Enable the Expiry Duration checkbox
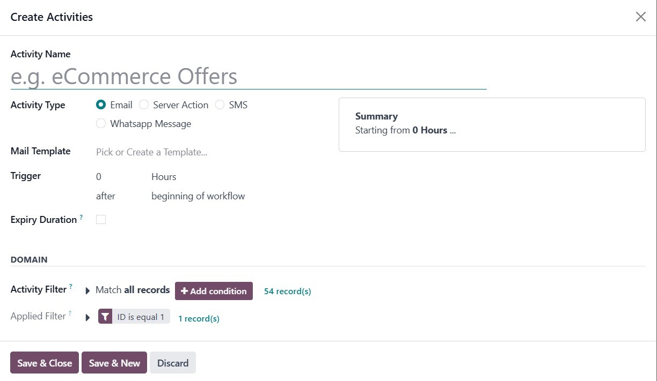The height and width of the screenshot is (381, 657). [x=101, y=219]
